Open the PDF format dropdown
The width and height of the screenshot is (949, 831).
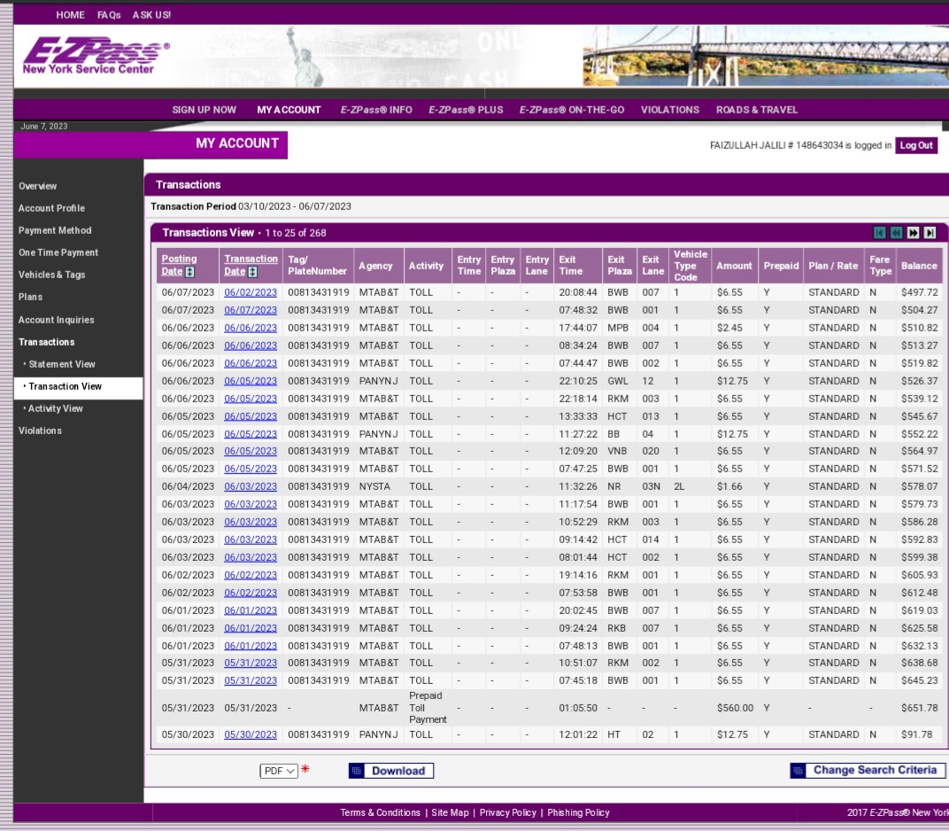point(278,771)
